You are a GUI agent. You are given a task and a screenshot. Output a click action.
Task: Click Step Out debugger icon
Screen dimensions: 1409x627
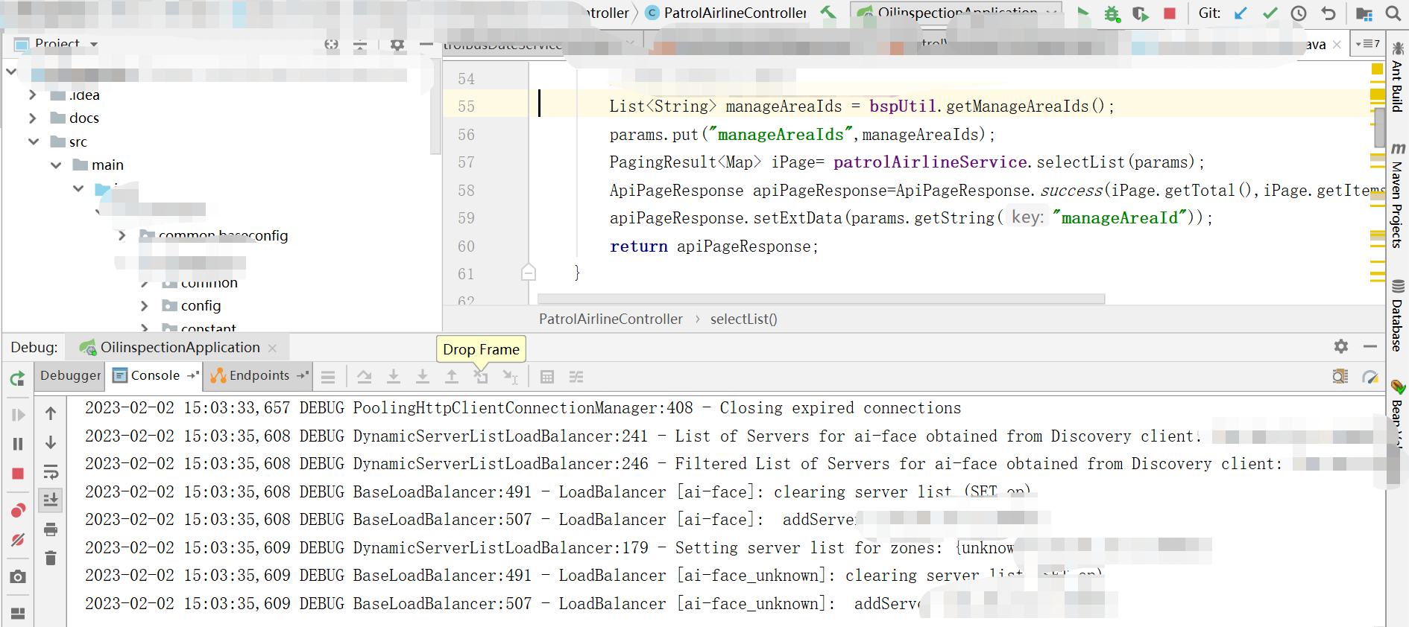[452, 377]
